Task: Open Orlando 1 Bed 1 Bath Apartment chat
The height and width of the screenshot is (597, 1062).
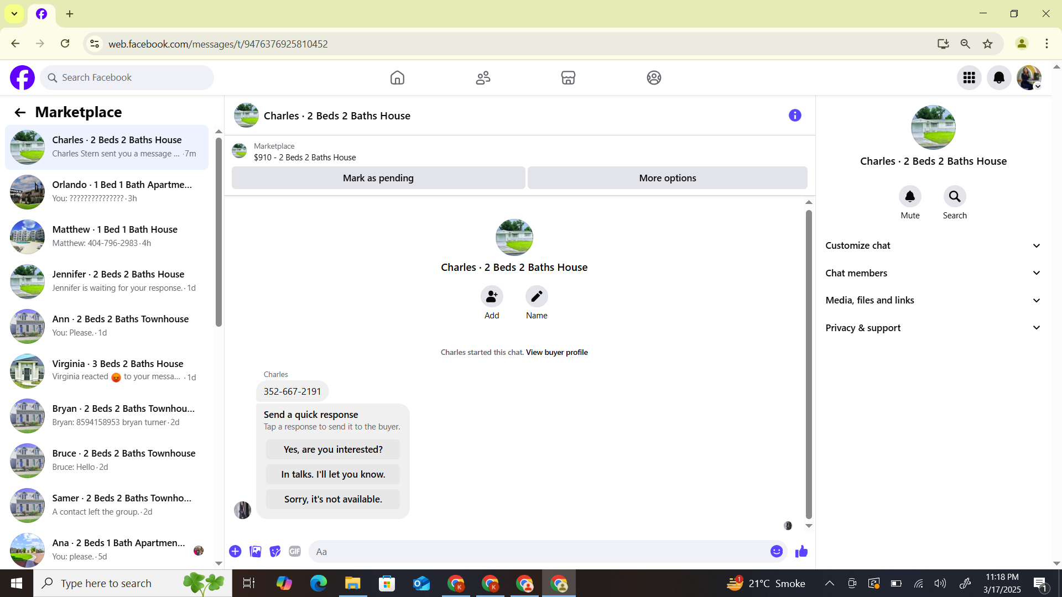Action: point(107,192)
